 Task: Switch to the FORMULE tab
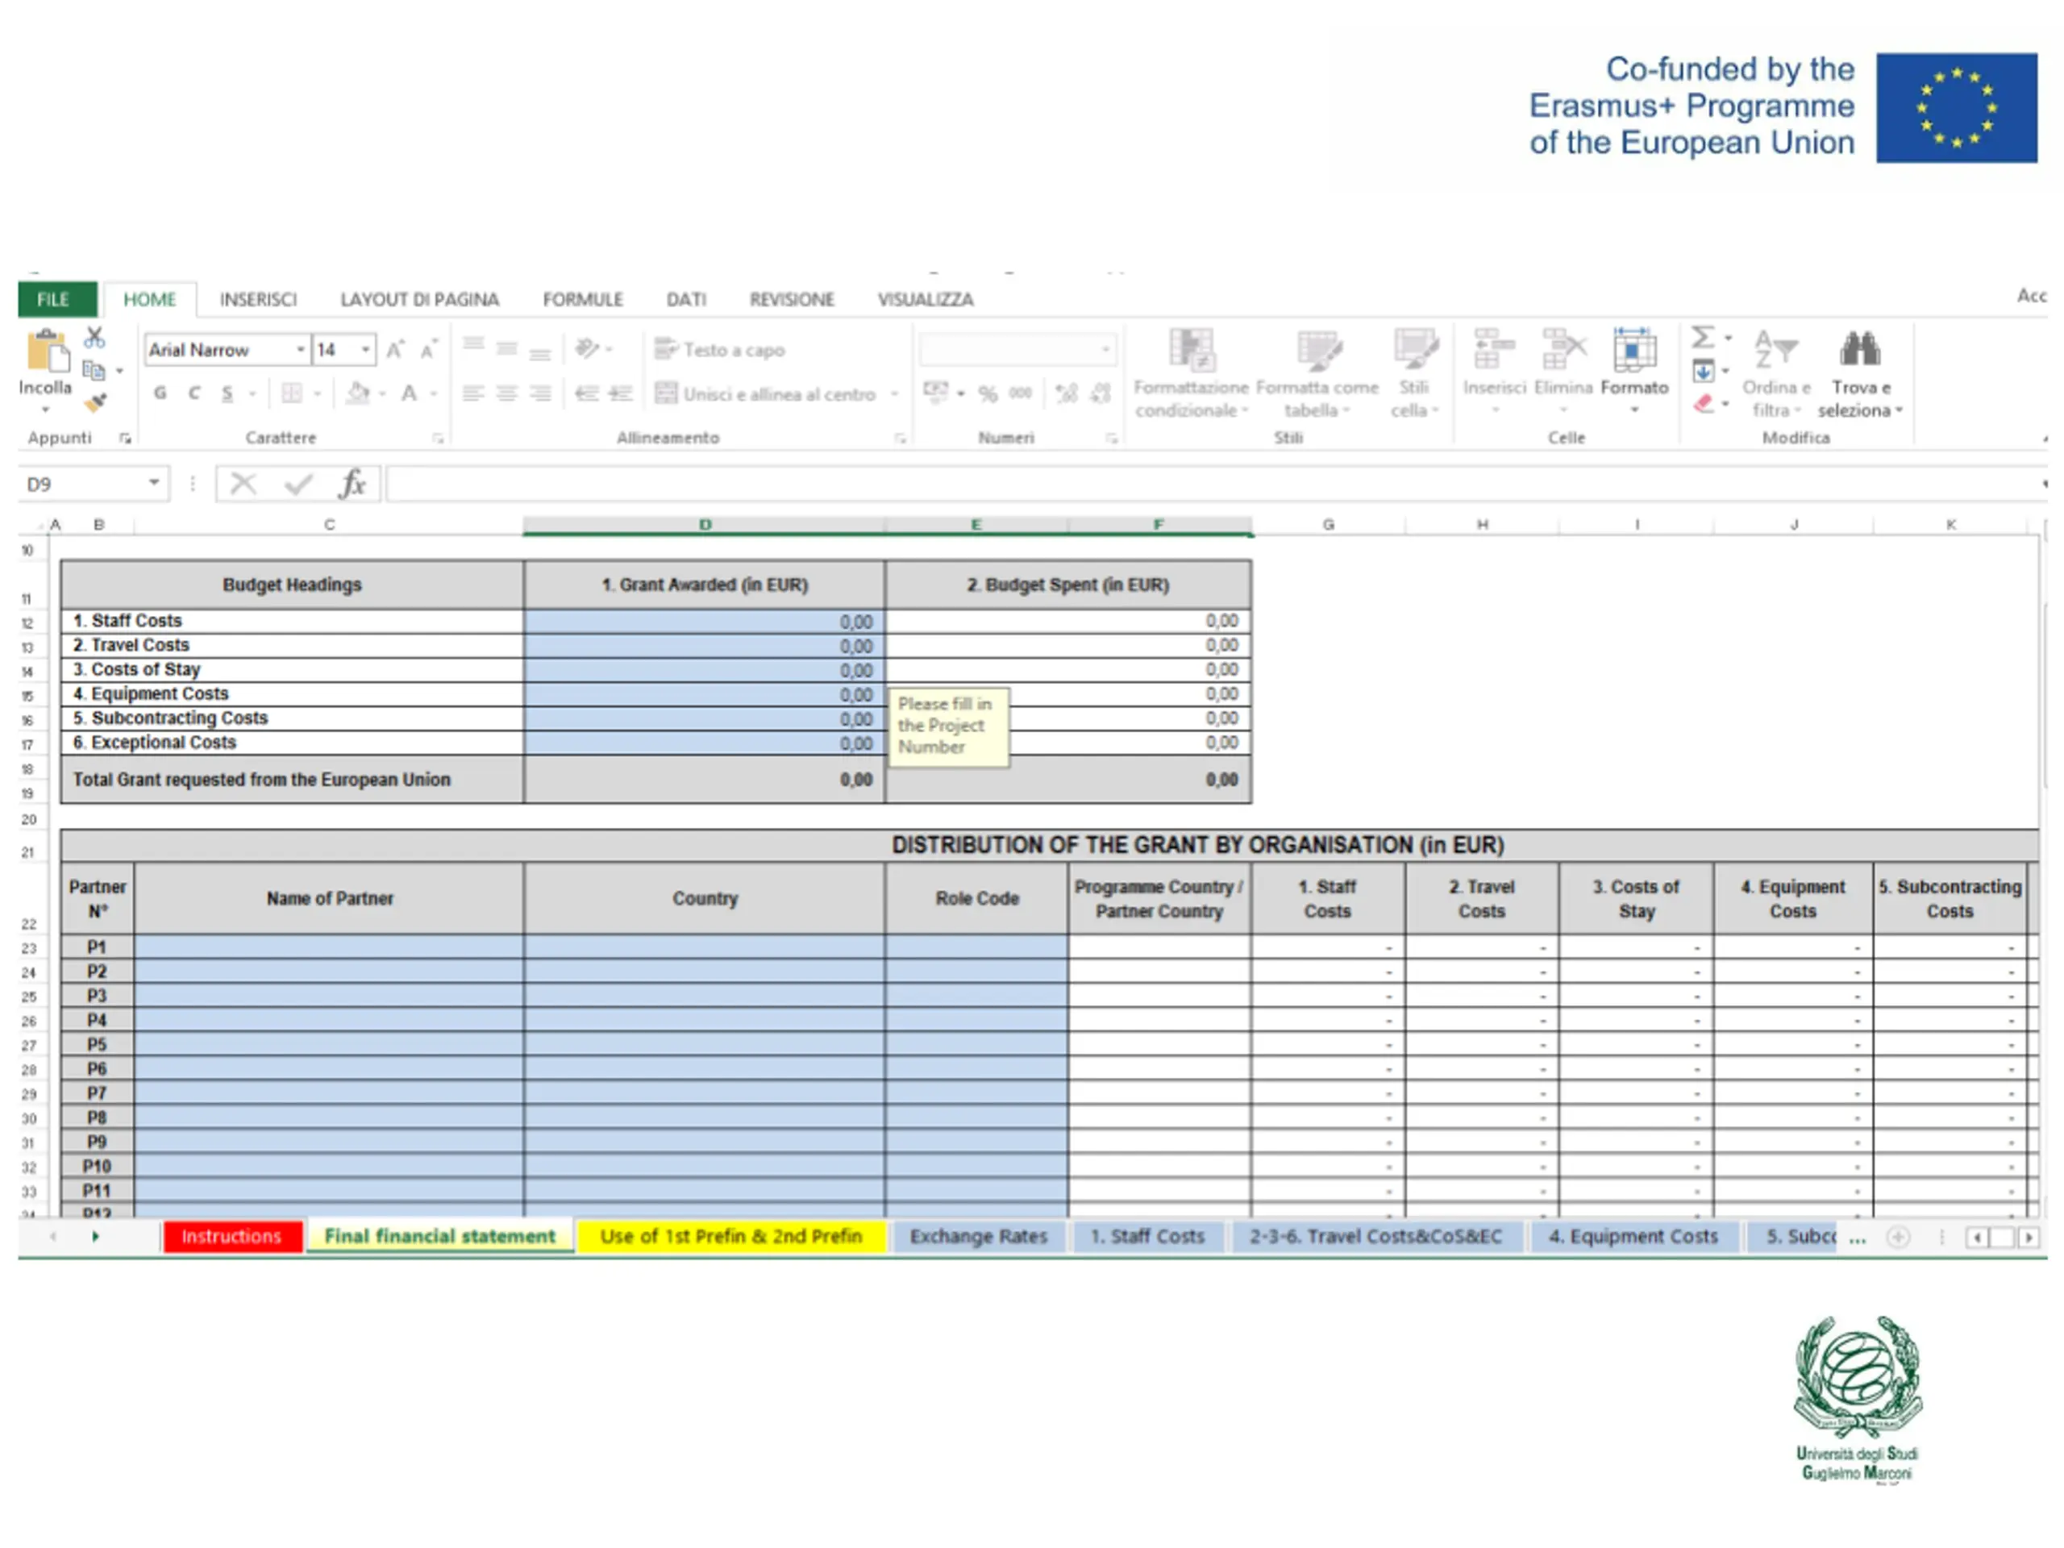582,300
